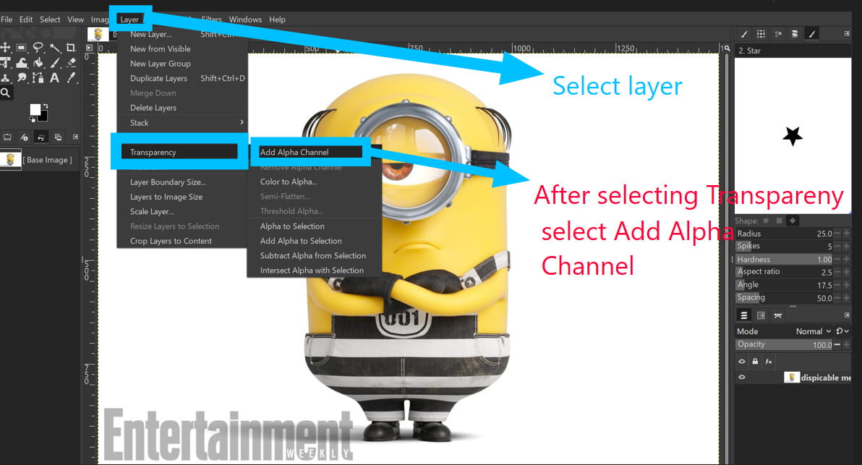The image size is (862, 465).
Task: Edit the brush name field '2. Star'
Action: click(x=792, y=51)
